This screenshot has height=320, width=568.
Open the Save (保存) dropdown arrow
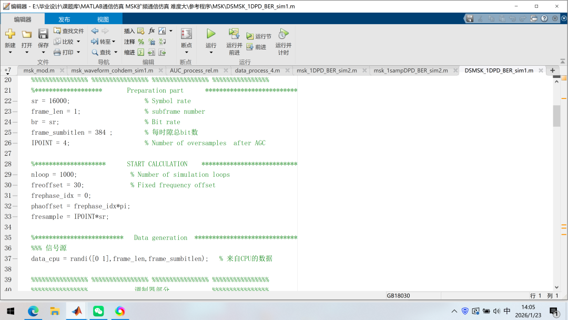pos(43,53)
